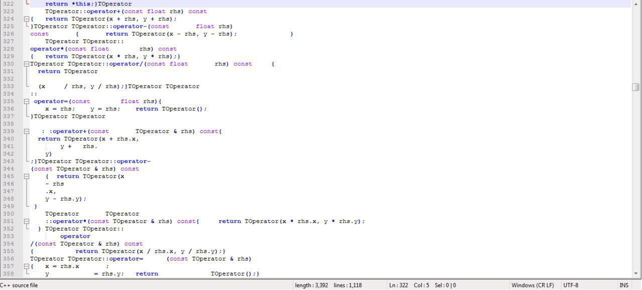The width and height of the screenshot is (642, 290).
Task: Toggle insert mode via the INS indicator
Action: 625,285
